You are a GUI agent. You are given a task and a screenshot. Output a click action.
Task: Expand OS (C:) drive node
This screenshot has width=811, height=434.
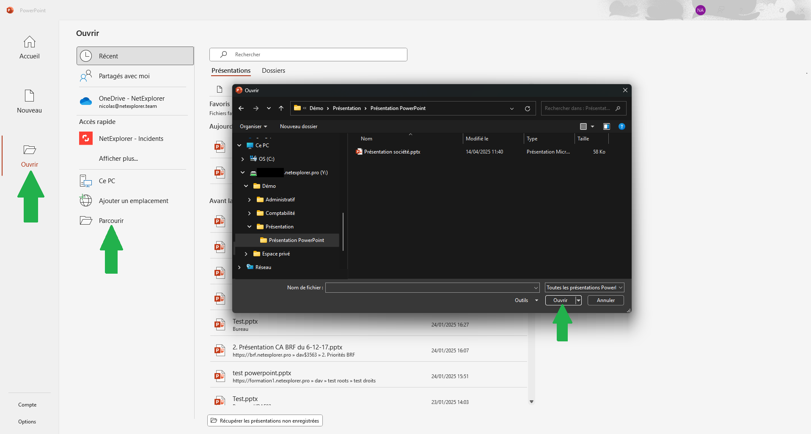pyautogui.click(x=242, y=159)
